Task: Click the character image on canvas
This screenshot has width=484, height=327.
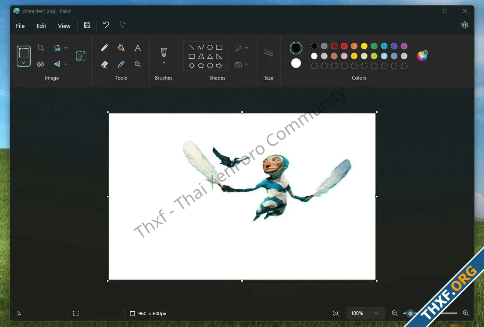Action: click(267, 181)
